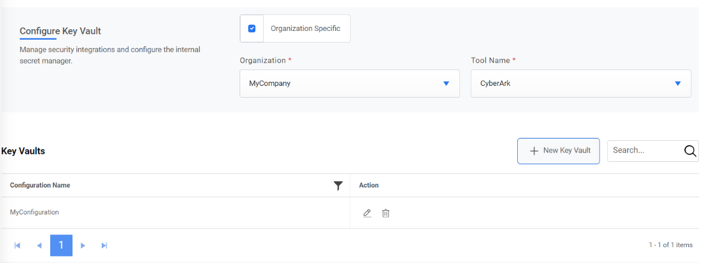Go to the next page
706x263 pixels.
tap(83, 245)
